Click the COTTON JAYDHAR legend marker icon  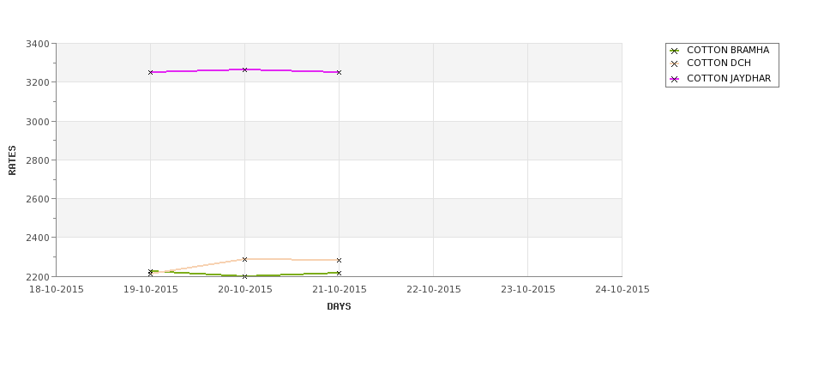coord(675,80)
